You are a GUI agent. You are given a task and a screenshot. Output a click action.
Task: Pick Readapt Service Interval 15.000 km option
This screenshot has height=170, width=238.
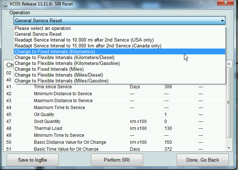point(88,46)
